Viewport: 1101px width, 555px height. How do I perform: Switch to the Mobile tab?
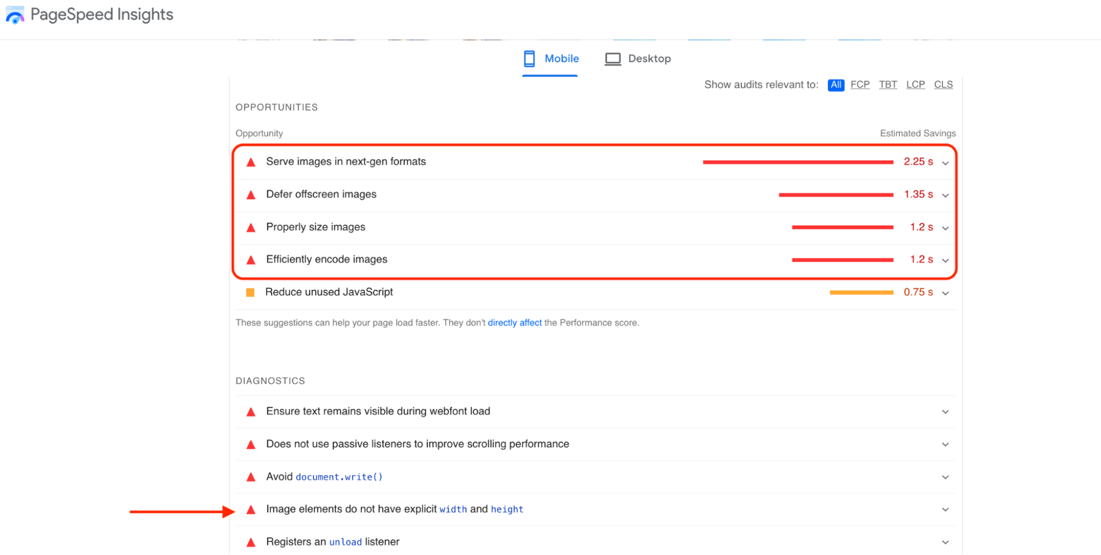tap(550, 59)
